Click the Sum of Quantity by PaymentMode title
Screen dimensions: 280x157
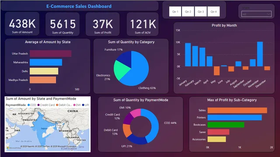141,100
